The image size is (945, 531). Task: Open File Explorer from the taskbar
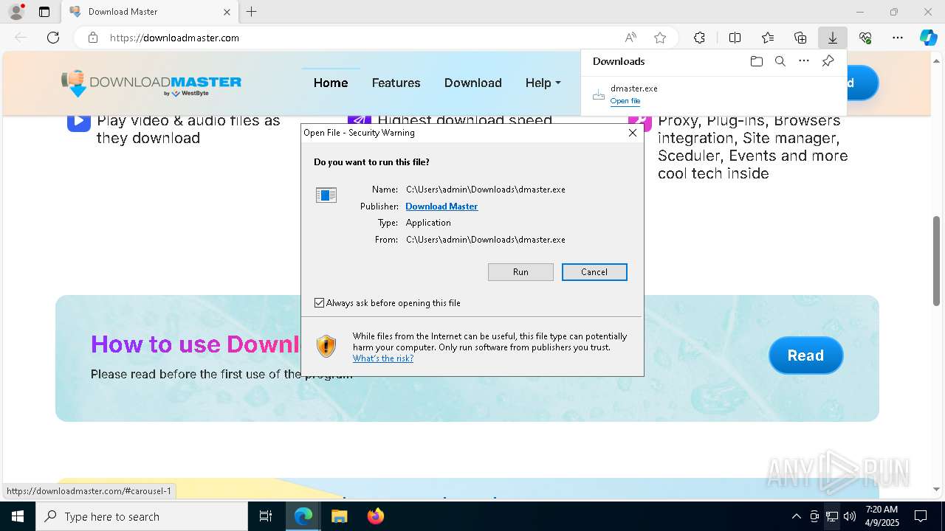tap(339, 516)
